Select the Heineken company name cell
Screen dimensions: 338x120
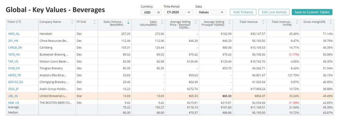click(57, 34)
